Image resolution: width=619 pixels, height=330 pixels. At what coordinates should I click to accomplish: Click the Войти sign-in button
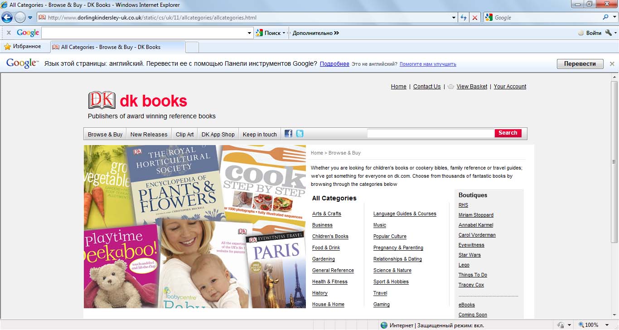click(x=590, y=33)
